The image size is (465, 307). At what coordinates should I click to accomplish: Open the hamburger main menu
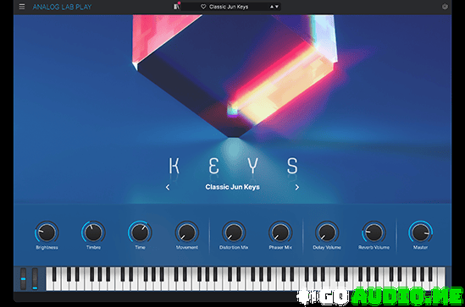(22, 7)
